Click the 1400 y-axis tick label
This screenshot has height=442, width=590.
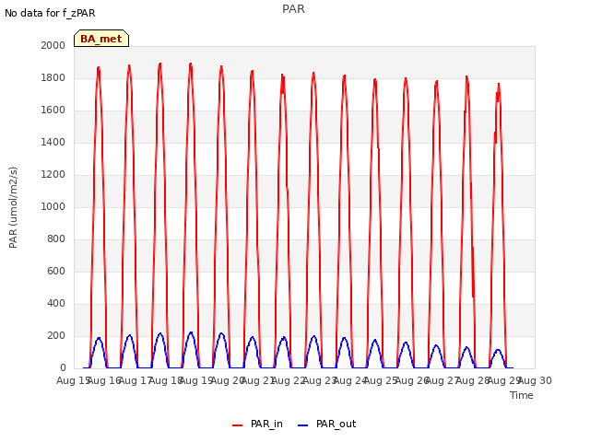(53, 142)
